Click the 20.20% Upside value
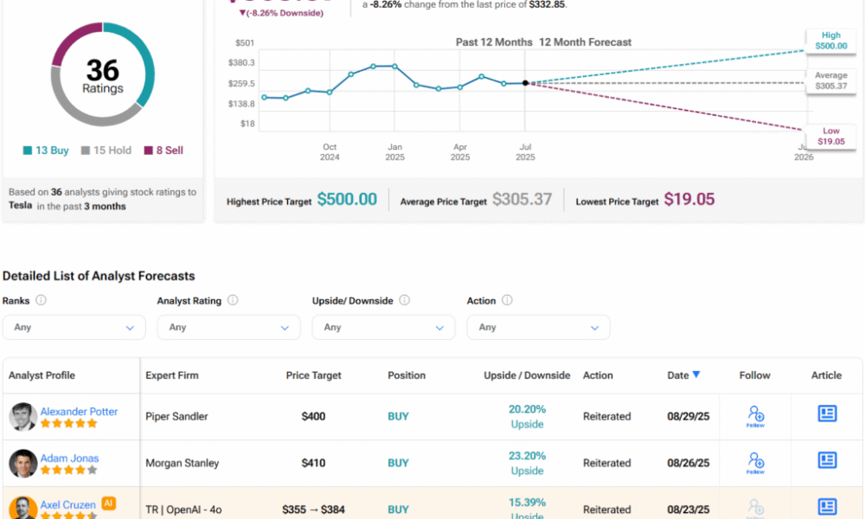The height and width of the screenshot is (519, 865). [x=527, y=416]
